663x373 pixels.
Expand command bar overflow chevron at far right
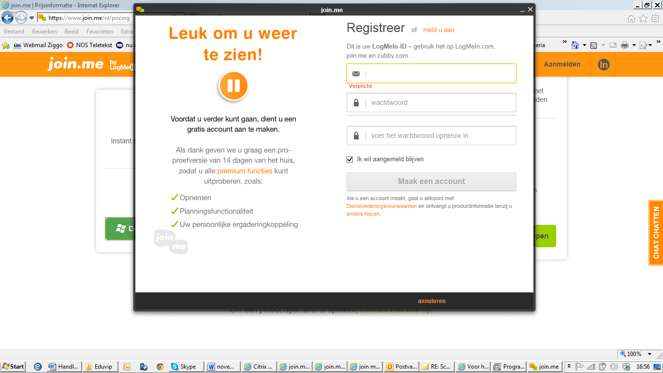click(x=658, y=41)
